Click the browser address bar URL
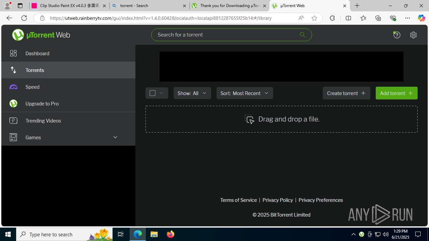 (161, 18)
